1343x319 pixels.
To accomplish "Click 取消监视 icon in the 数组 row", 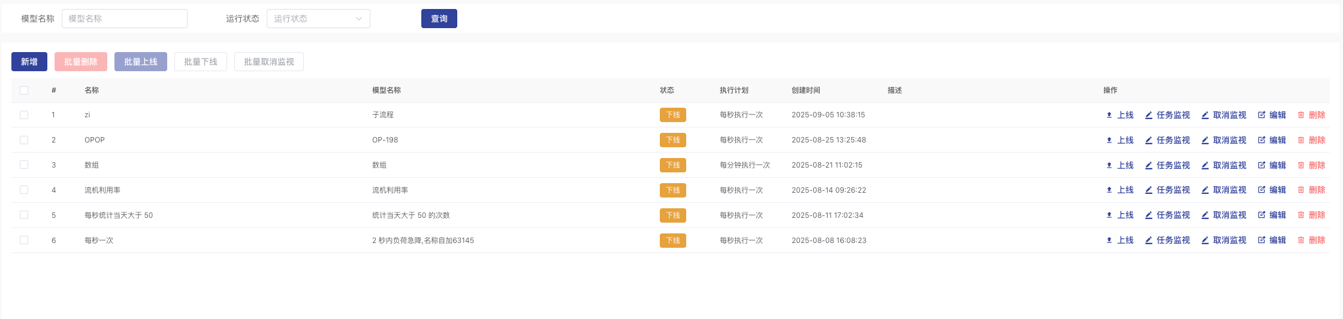I will click(1205, 165).
